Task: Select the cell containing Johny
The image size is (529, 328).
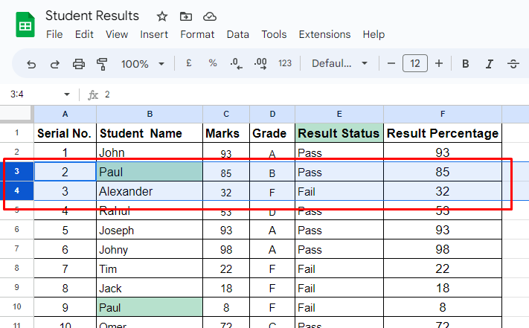Action: pyautogui.click(x=150, y=249)
